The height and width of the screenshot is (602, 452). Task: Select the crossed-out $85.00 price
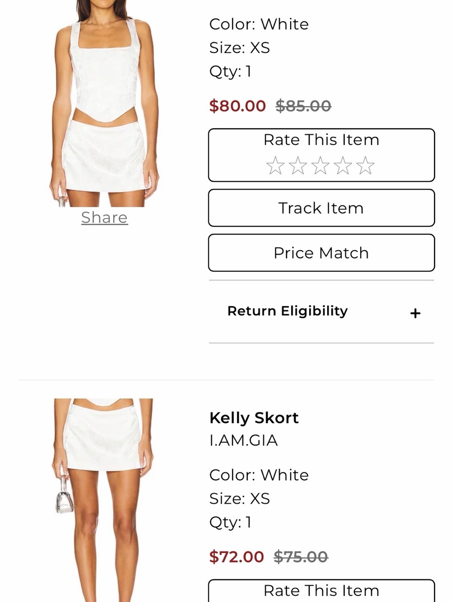click(303, 106)
